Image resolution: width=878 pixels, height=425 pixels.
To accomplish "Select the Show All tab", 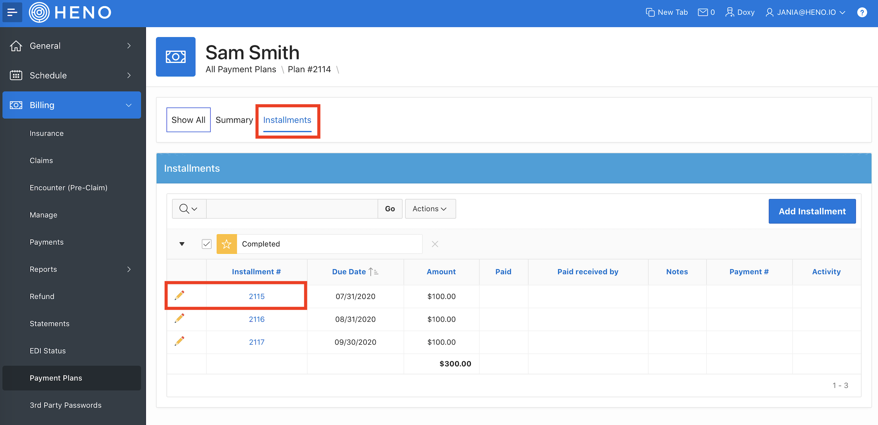I will pyautogui.click(x=188, y=120).
